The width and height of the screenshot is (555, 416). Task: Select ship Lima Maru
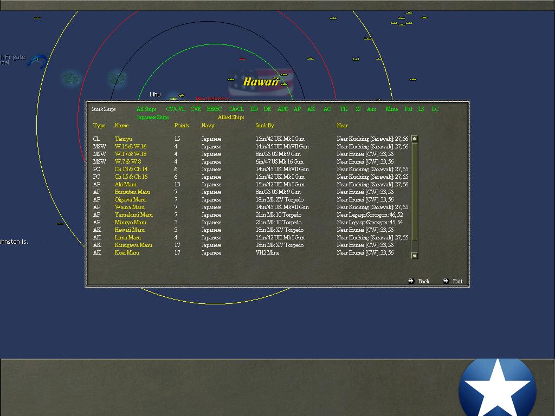click(127, 238)
